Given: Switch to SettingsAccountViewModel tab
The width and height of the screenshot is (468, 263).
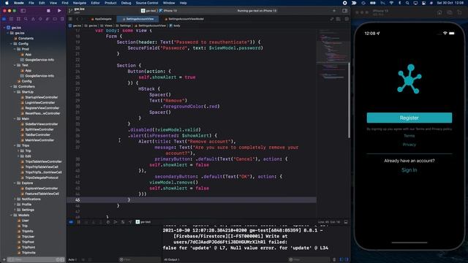Looking at the screenshot, I should [x=184, y=19].
